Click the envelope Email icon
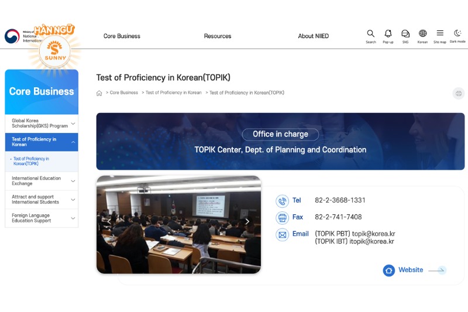The width and height of the screenshot is (468, 312). pos(282,235)
